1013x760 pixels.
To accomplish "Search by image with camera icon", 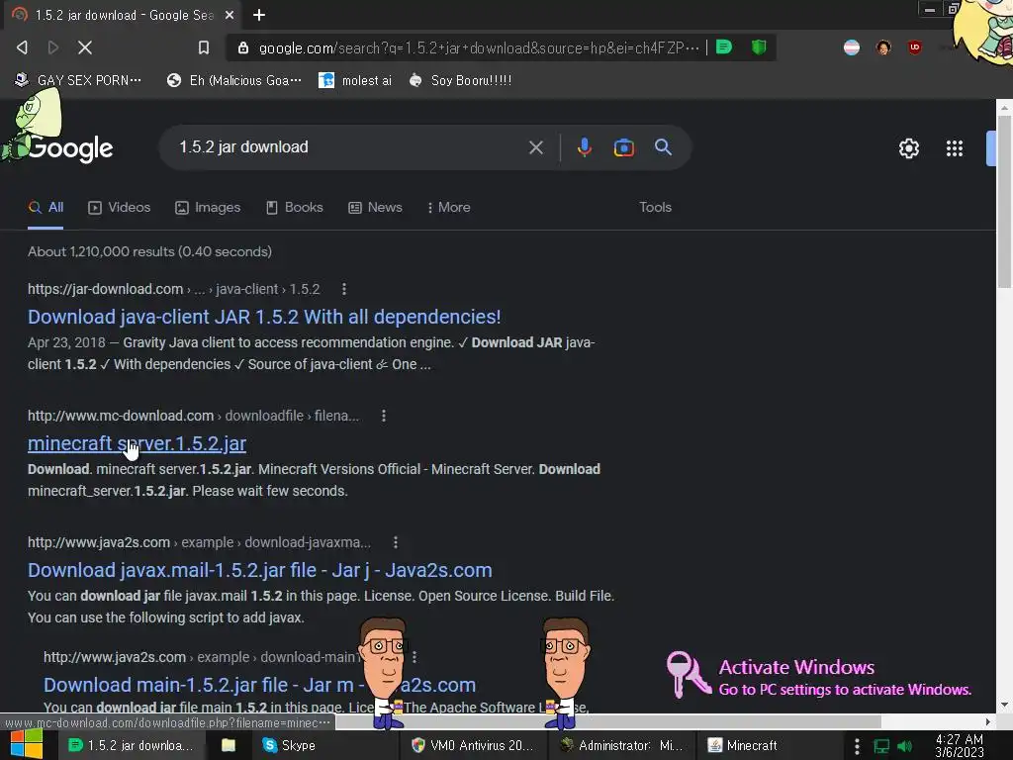I will coord(623,147).
